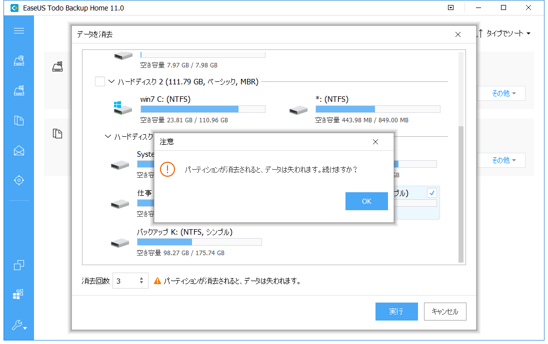Open the タイプでソート sort dropdown
The width and height of the screenshot is (548, 344).
(x=503, y=33)
